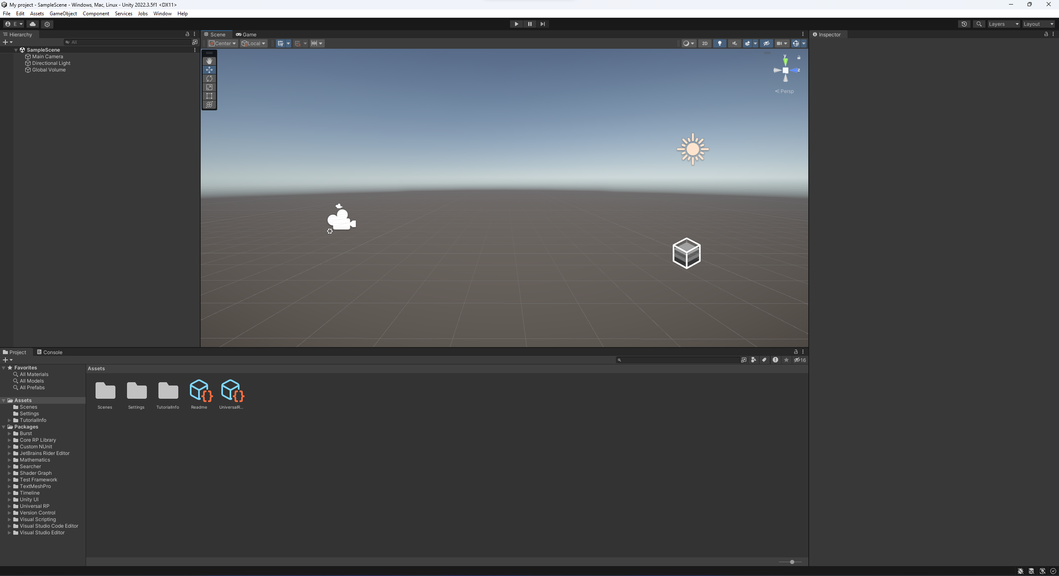The image size is (1059, 576).
Task: Open Version Control toolbar icon
Action: [47, 24]
